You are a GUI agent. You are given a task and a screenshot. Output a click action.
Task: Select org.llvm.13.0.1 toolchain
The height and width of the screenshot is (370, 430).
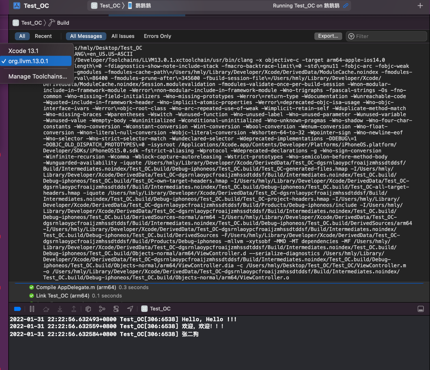tap(36, 61)
